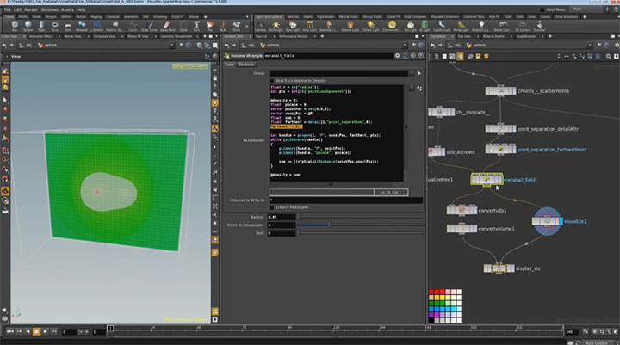This screenshot has height=345, width=620.
Task: Expand more Create shelf tools arrow
Action: [247, 27]
